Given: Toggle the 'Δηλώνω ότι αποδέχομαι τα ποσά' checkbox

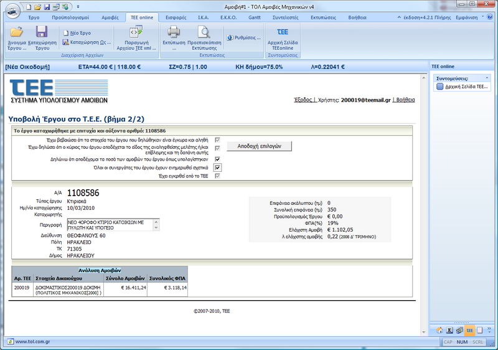Looking at the screenshot, I should 217,159.
